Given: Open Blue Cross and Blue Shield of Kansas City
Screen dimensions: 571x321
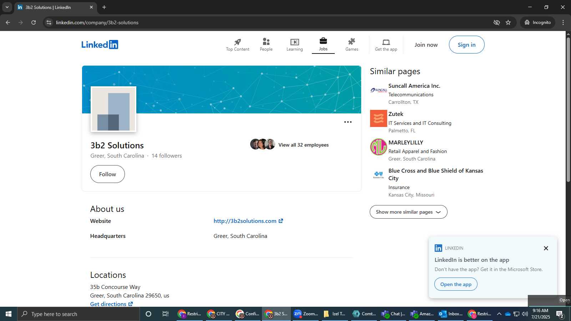Looking at the screenshot, I should coord(436,174).
